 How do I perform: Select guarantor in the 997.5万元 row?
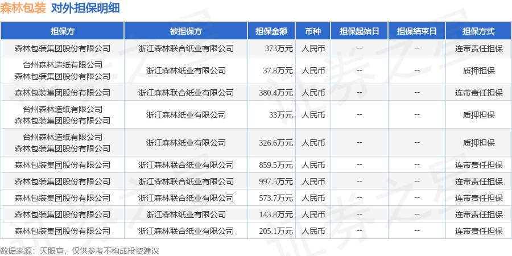63,181
